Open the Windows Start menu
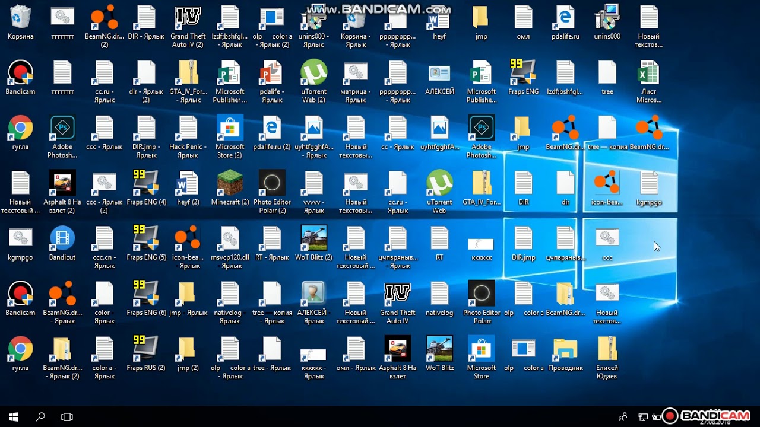The height and width of the screenshot is (427, 760). point(13,416)
